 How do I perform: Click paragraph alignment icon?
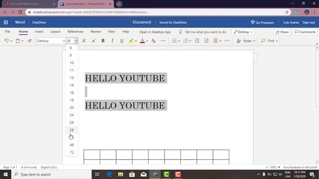[x=216, y=41]
